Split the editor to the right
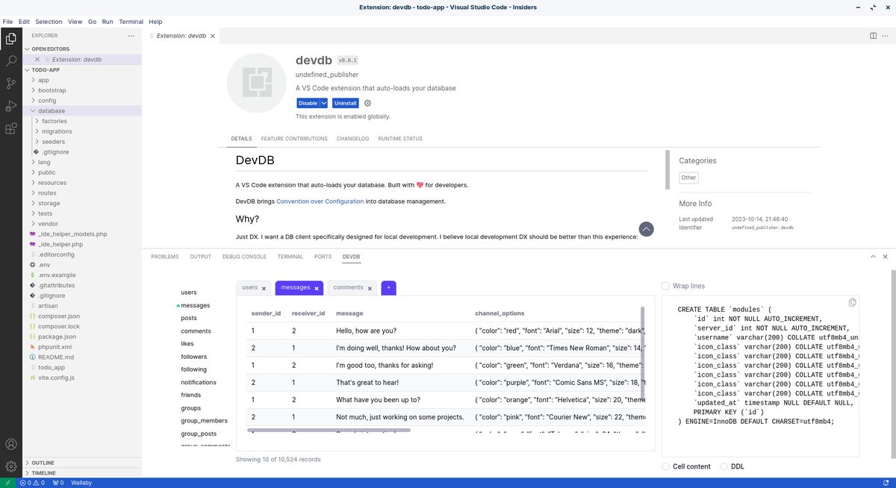 click(873, 36)
